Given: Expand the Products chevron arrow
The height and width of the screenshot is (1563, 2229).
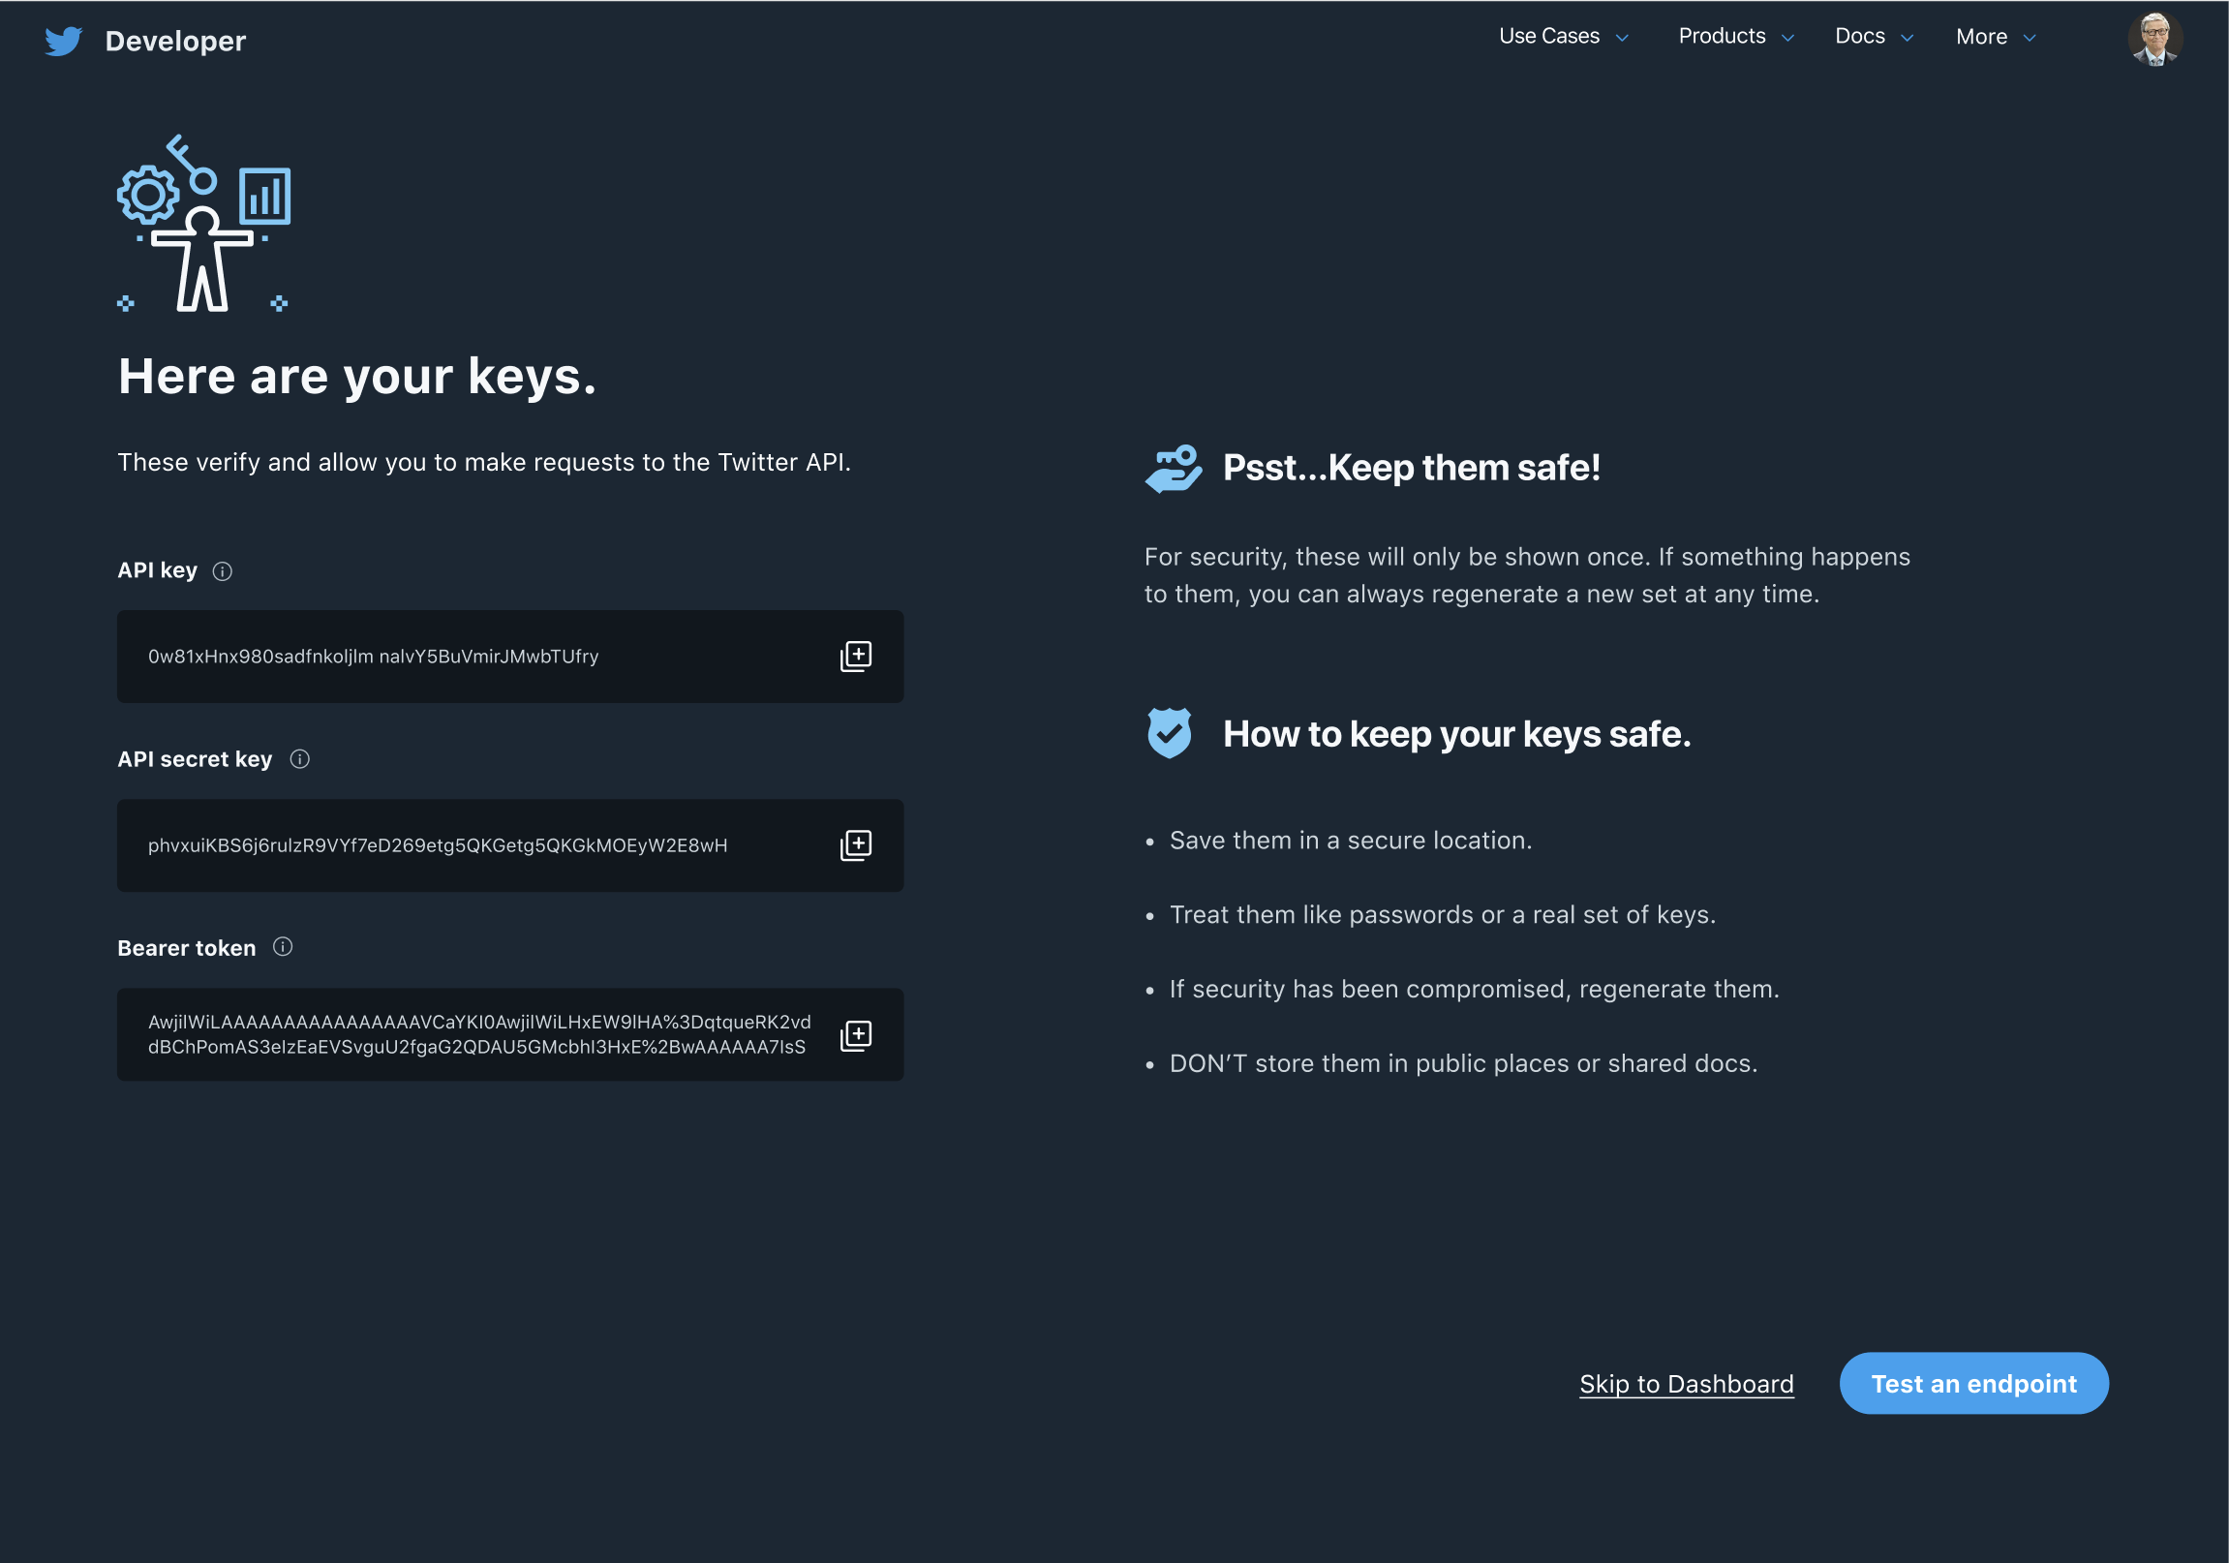Looking at the screenshot, I should (1787, 38).
